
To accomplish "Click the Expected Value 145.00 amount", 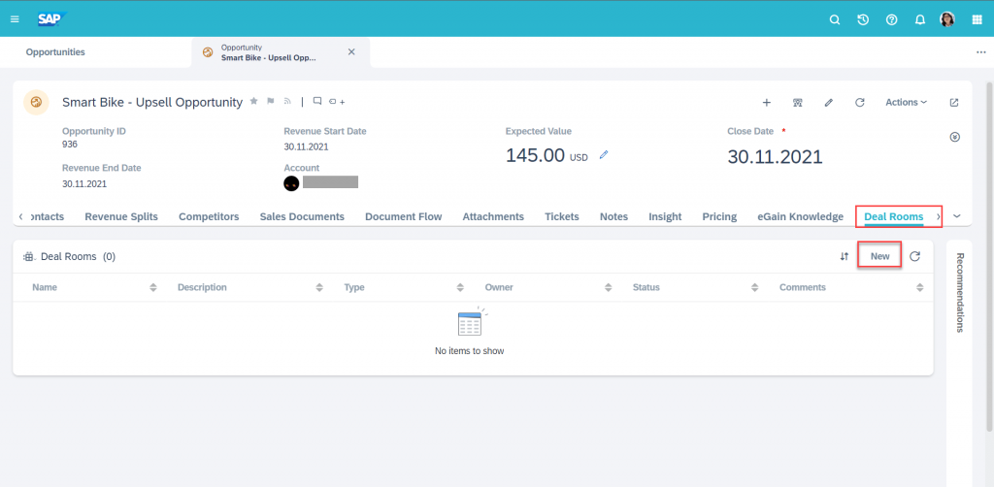I will coord(535,155).
